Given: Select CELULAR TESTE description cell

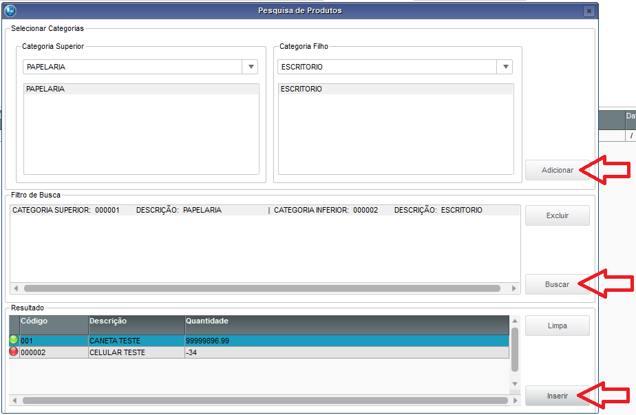Looking at the screenshot, I should click(137, 352).
